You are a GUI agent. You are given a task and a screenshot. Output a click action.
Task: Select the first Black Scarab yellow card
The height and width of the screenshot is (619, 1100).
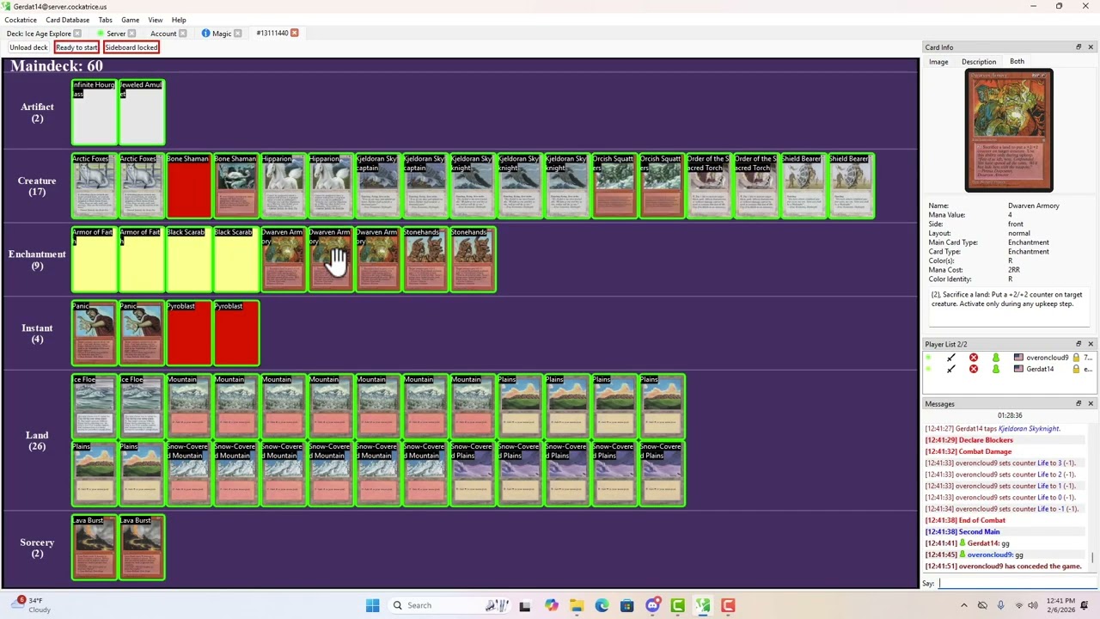click(189, 260)
